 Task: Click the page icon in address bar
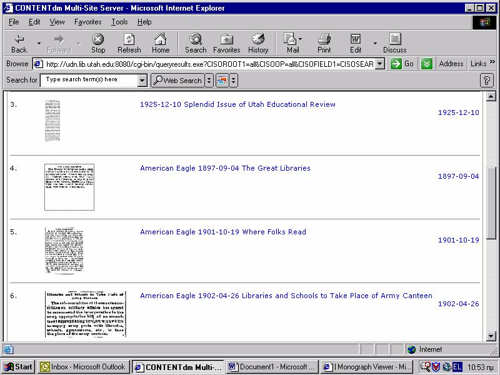[x=38, y=64]
